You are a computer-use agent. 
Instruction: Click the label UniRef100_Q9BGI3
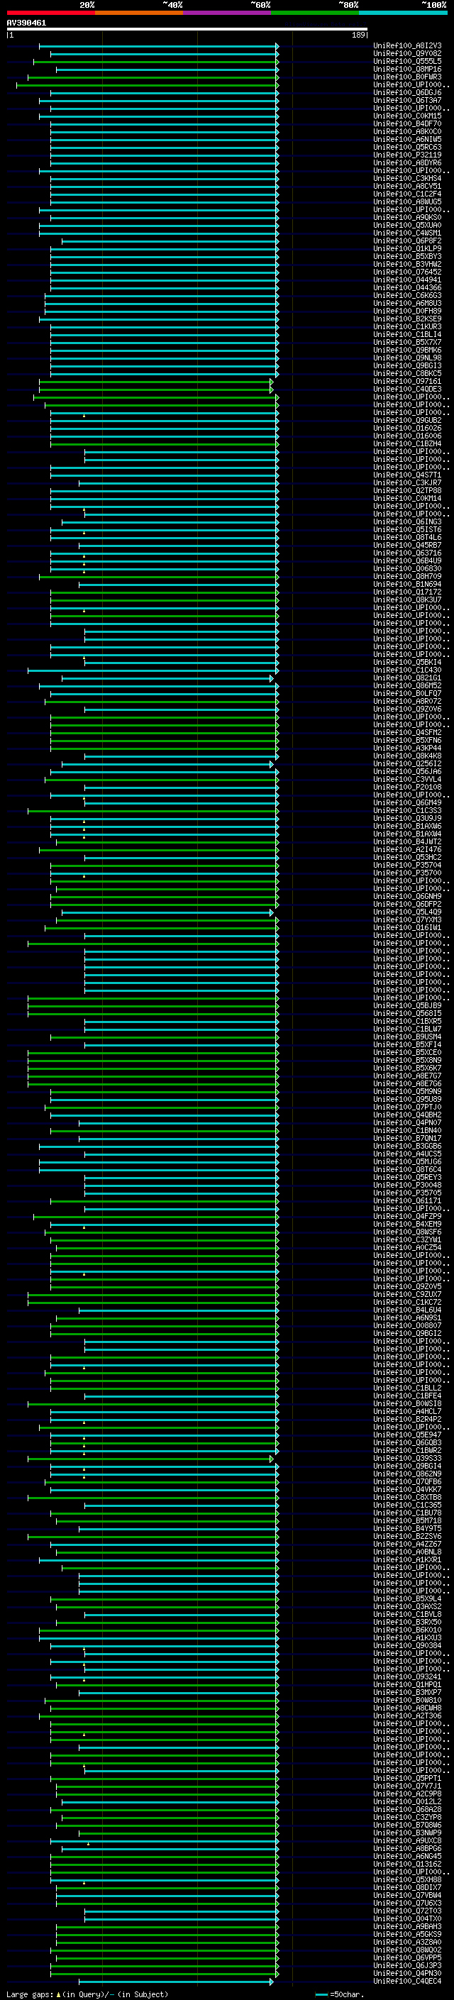coord(407,365)
